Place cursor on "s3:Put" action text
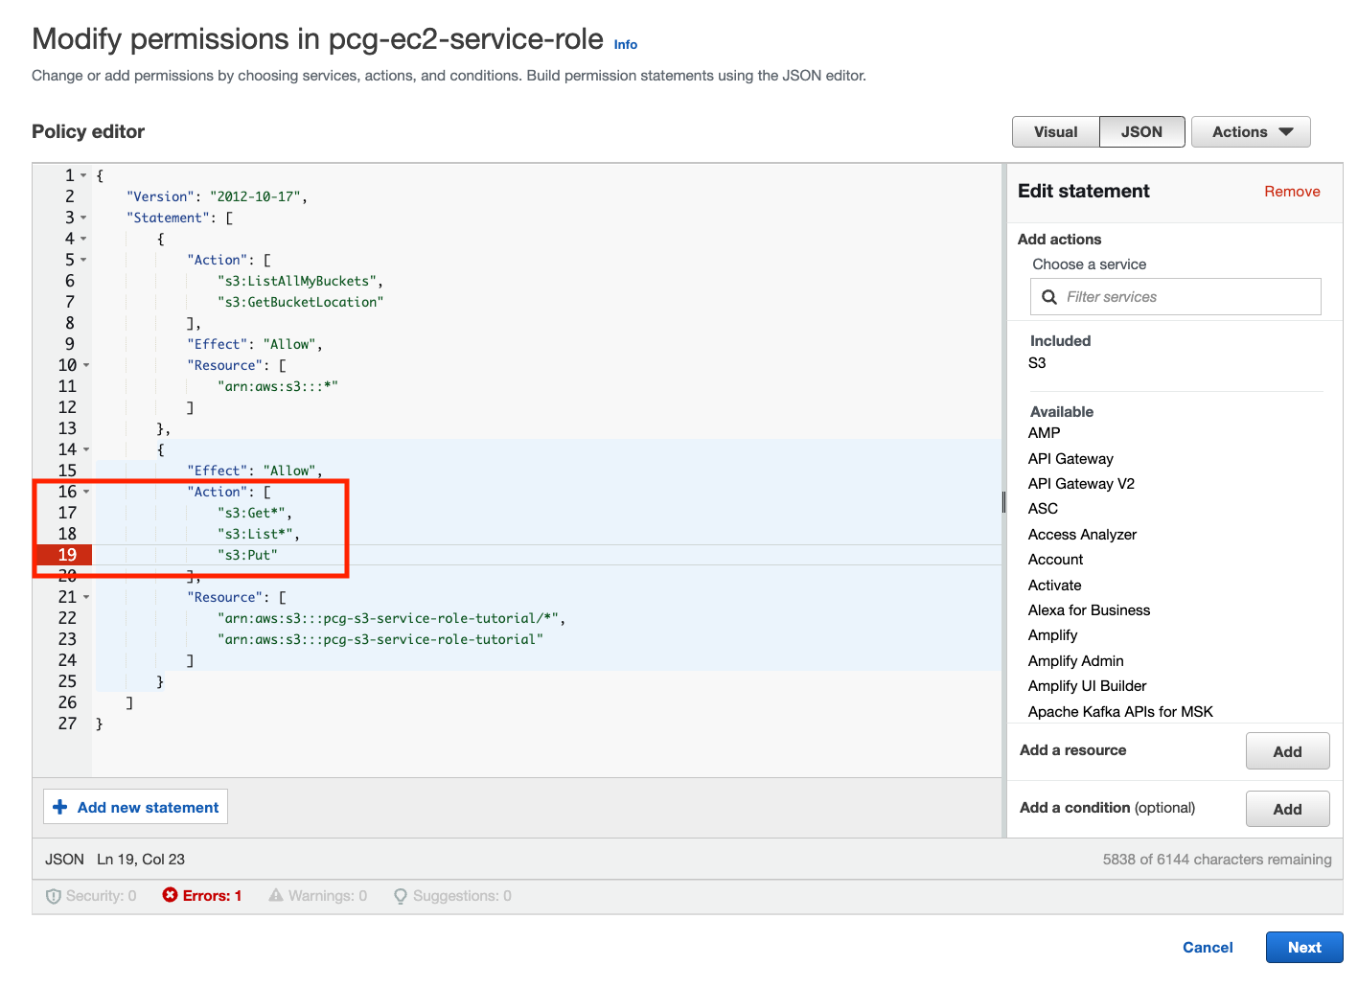This screenshot has height=988, width=1358. (x=247, y=555)
